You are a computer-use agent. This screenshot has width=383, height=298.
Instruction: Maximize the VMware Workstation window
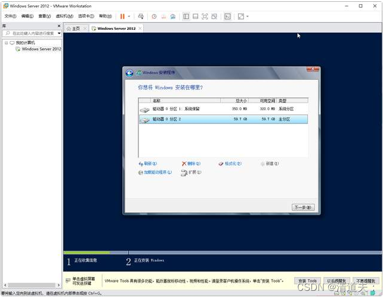360,6
